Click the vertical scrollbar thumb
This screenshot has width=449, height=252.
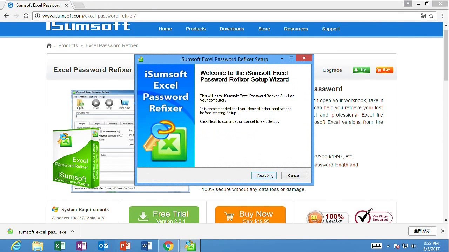coord(446,56)
